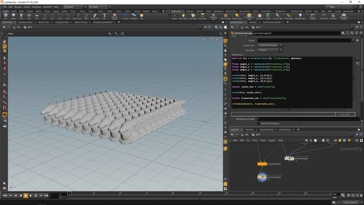
Task: Select the orange copytopoints node
Action: 262,164
